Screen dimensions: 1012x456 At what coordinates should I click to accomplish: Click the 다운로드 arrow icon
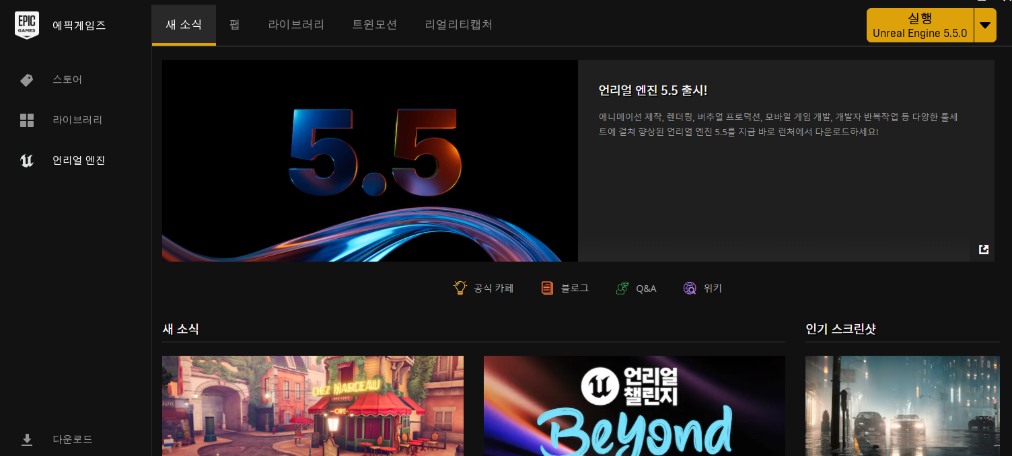click(27, 440)
